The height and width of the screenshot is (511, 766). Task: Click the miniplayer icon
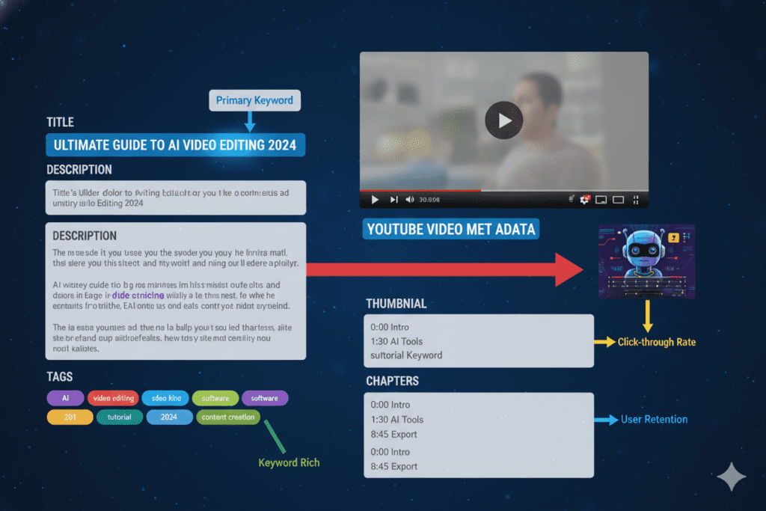coord(601,200)
